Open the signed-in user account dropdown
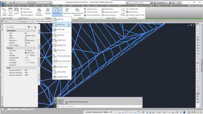Screen dimensions: 203x114 click(161, 3)
